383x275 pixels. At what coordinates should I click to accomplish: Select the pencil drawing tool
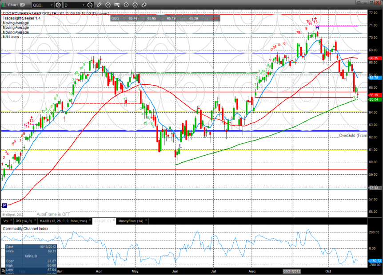pyautogui.click(x=99, y=5)
